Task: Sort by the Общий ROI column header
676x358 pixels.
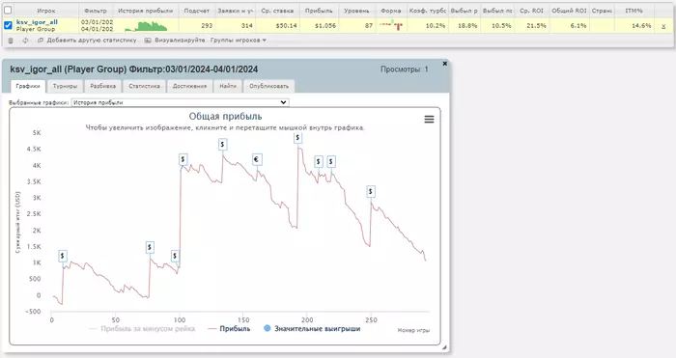Action: (x=569, y=11)
